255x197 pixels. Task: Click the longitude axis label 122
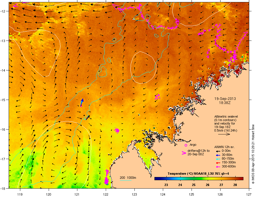[x=106, y=194]
